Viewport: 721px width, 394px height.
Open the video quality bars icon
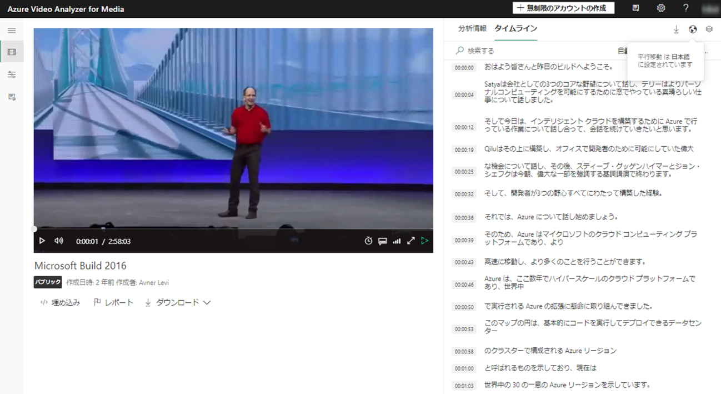click(397, 241)
